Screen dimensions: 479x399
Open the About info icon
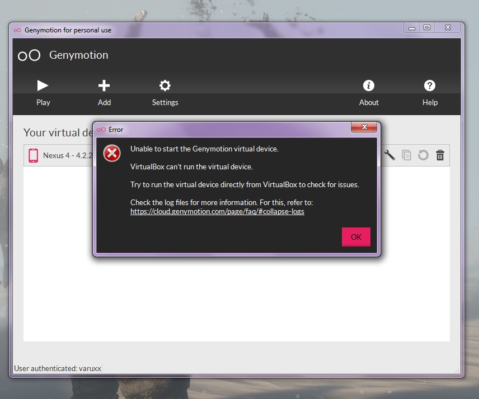[x=369, y=92]
